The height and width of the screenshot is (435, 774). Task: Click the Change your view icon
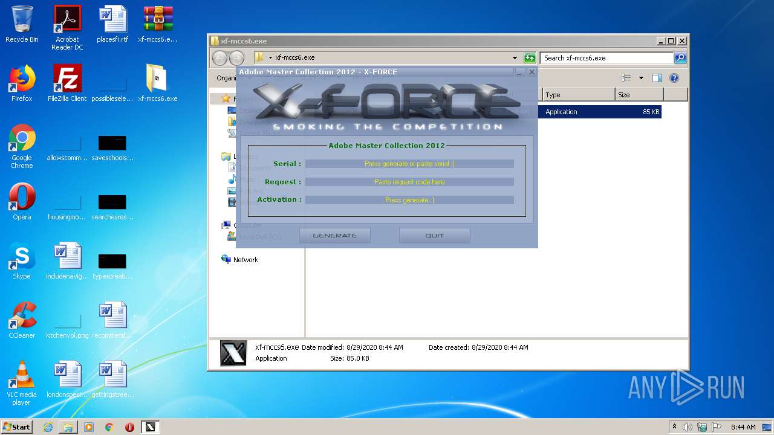626,78
